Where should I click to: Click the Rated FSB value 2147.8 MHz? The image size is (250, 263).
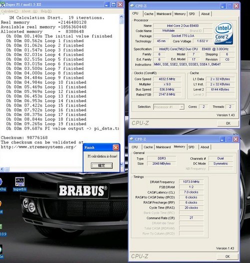(167, 94)
